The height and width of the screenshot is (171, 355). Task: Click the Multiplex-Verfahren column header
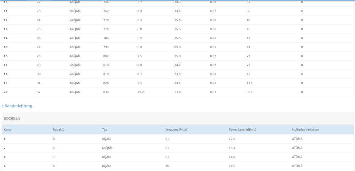coord(305,130)
